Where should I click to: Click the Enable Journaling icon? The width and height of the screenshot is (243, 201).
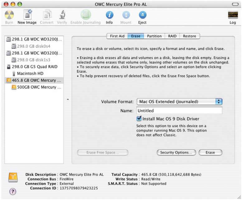[x=86, y=15]
